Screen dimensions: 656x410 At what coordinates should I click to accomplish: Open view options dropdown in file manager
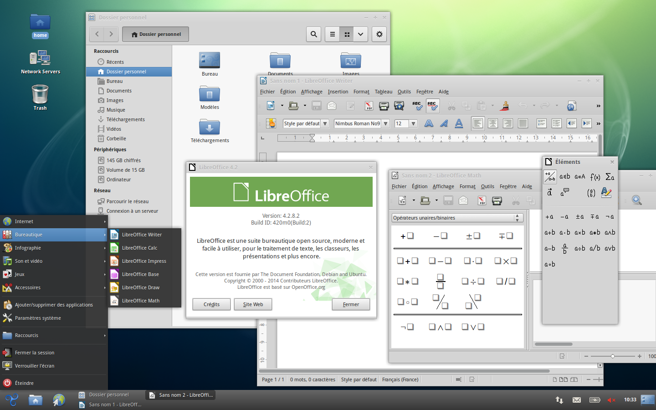click(x=361, y=34)
